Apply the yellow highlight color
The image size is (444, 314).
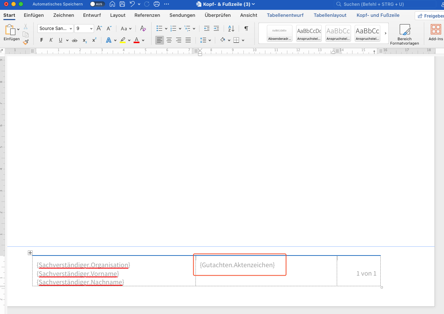(x=123, y=40)
